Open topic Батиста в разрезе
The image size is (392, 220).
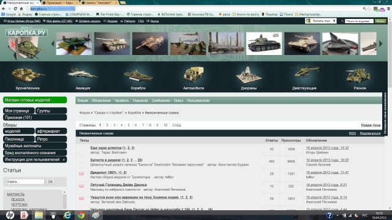tap(105, 160)
